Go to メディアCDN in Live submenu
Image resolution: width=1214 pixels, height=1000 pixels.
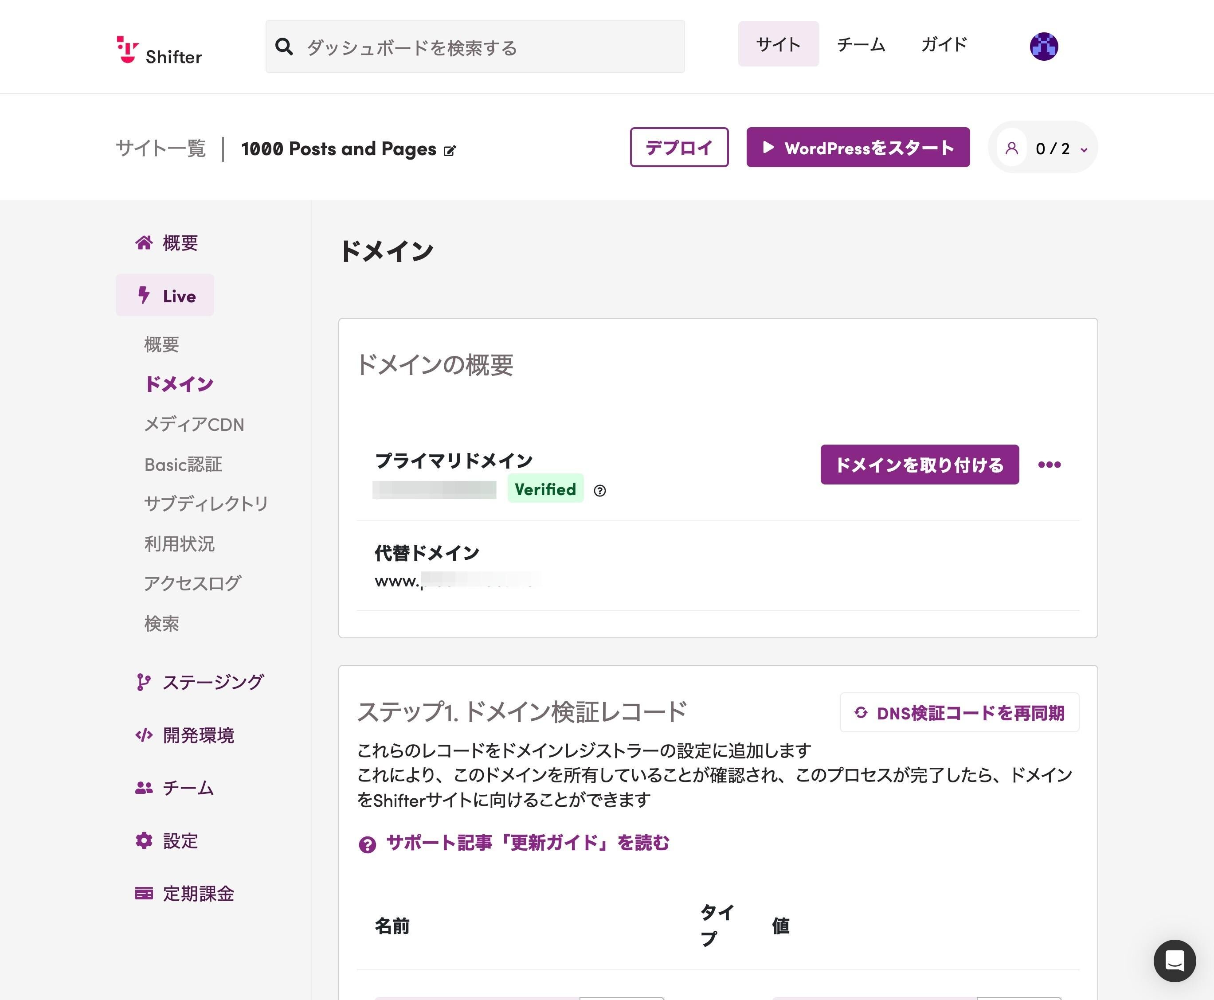coord(194,425)
